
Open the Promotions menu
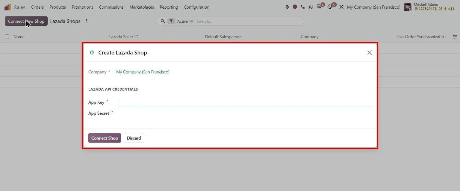82,7
